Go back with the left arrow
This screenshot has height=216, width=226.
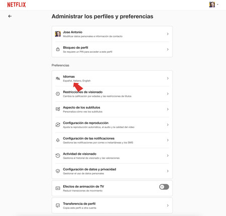coord(10,16)
